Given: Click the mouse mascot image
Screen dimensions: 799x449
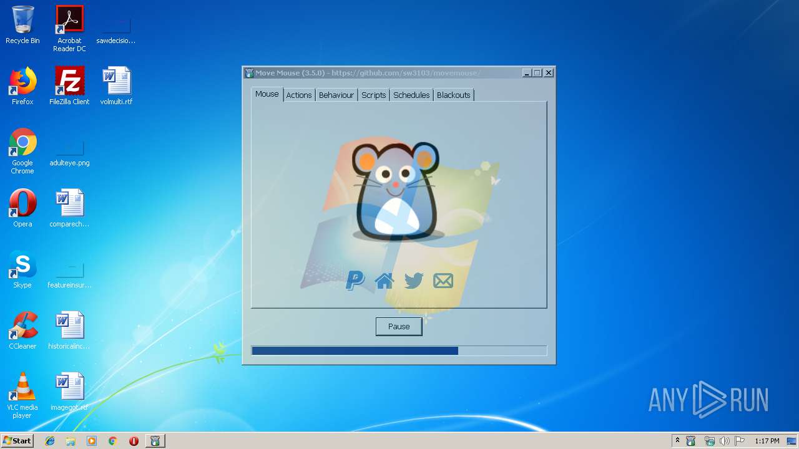Looking at the screenshot, I should pyautogui.click(x=396, y=191).
